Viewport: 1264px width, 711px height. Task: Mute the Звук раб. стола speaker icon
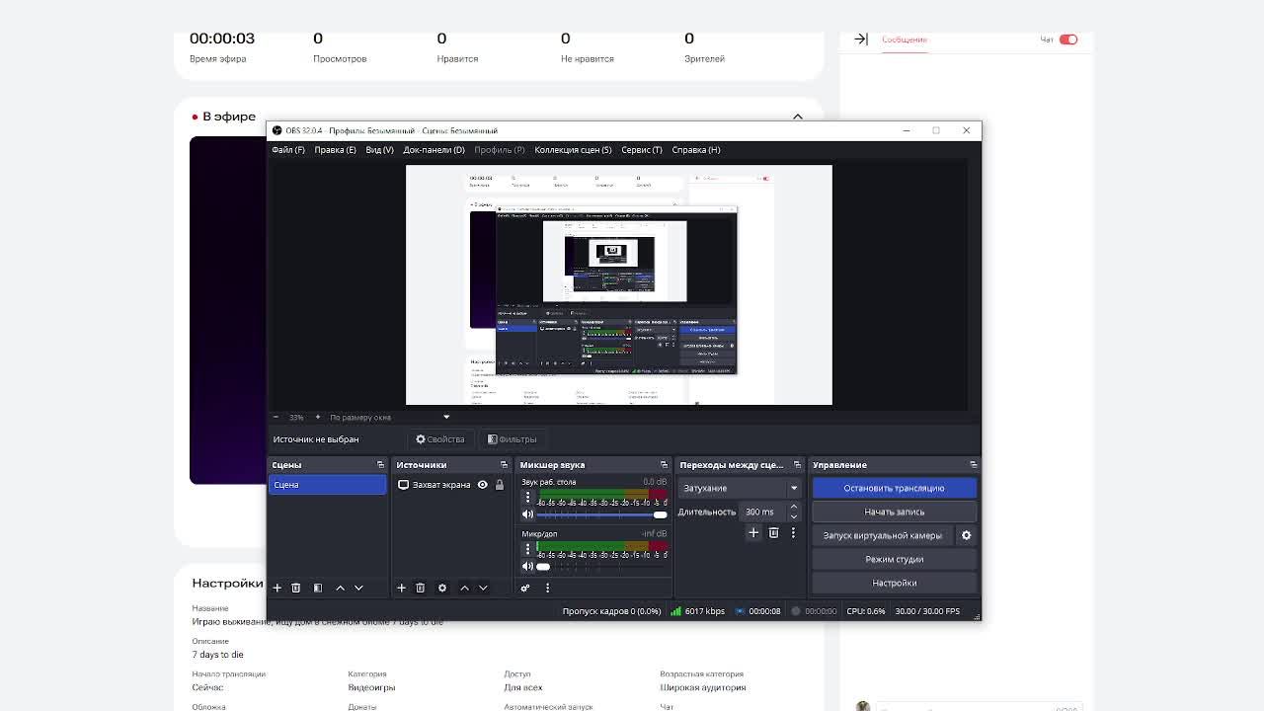[527, 514]
